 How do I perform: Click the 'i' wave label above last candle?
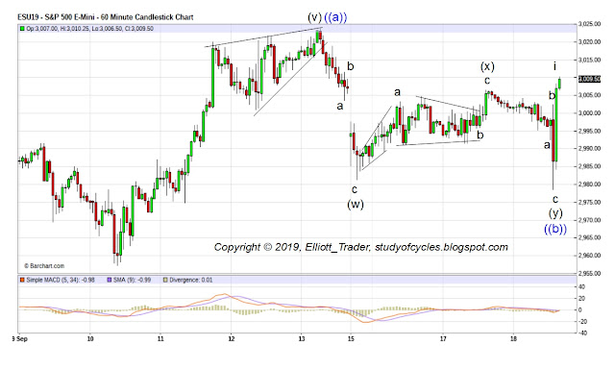(x=554, y=66)
